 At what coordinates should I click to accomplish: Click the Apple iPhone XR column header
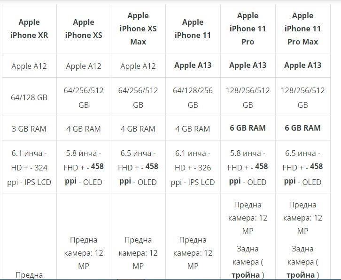[x=29, y=29]
